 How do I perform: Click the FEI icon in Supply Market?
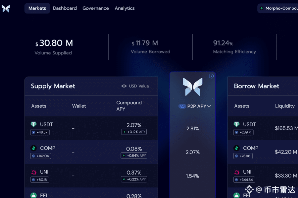click(x=34, y=195)
